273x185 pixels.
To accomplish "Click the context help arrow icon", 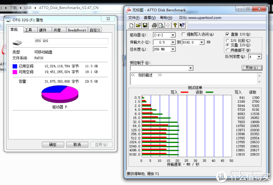I will [182, 25].
